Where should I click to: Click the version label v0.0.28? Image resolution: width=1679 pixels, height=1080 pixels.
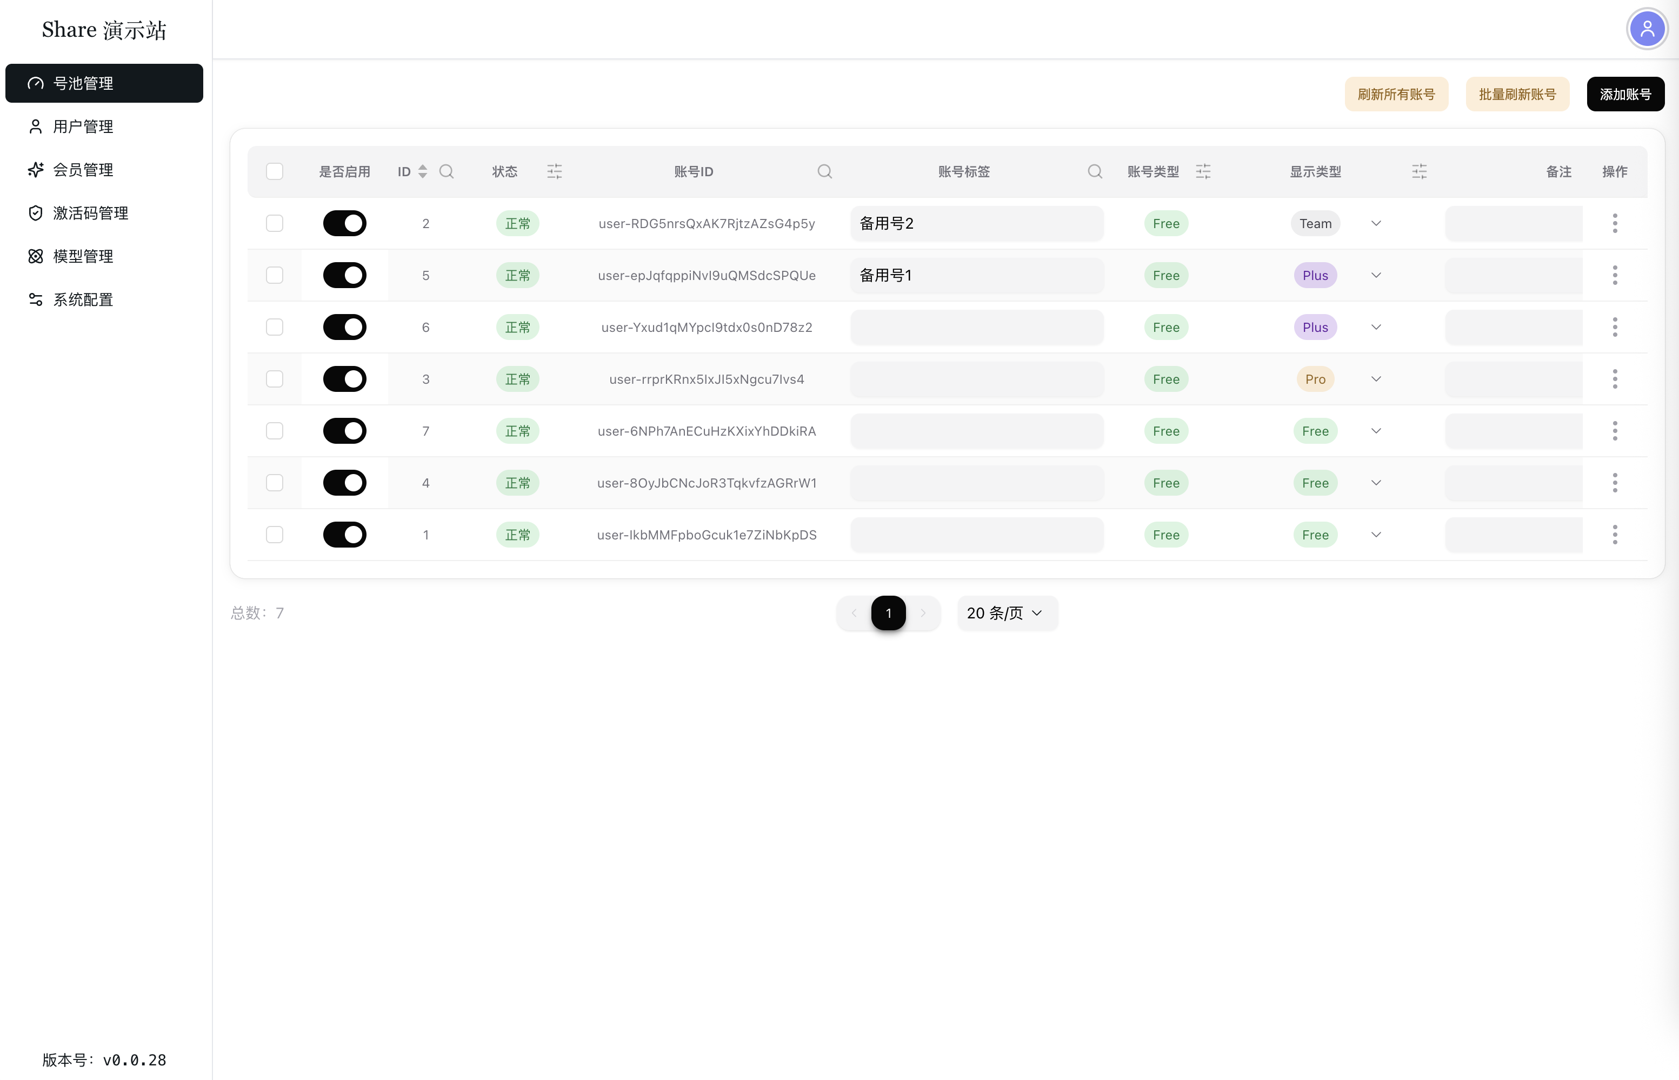tap(104, 1059)
